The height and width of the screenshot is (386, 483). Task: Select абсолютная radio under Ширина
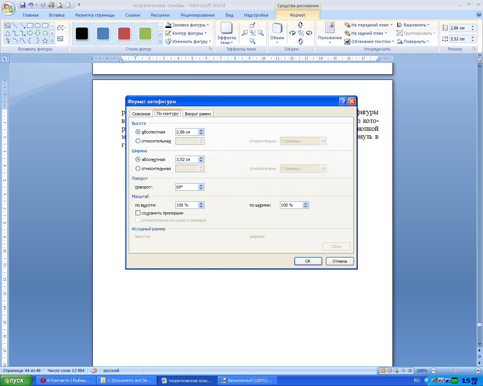[138, 159]
